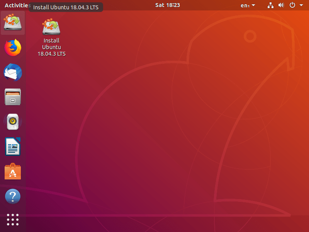The width and height of the screenshot is (309, 232).
Task: Launch Rhythmbox music player
Action: click(x=13, y=122)
